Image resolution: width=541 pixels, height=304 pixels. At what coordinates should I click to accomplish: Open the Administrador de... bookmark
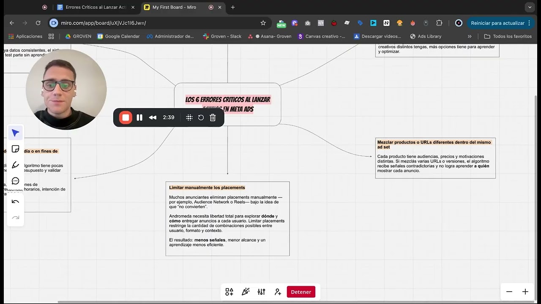click(x=170, y=36)
